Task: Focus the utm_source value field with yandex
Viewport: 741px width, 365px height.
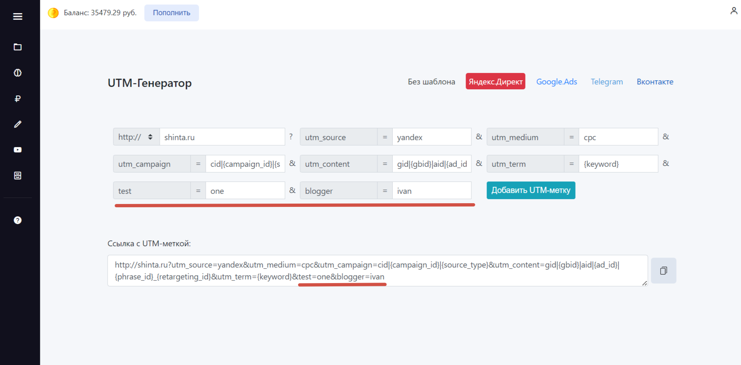Action: (x=431, y=137)
